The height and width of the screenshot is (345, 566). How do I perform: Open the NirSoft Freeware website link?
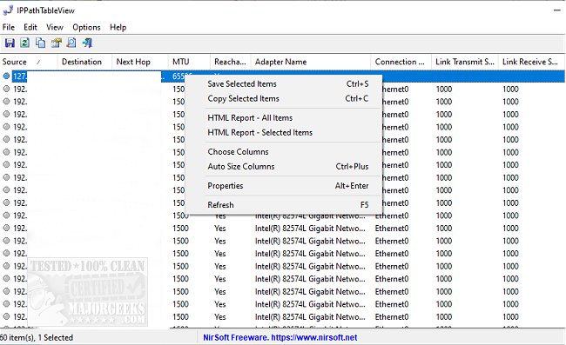click(280, 337)
